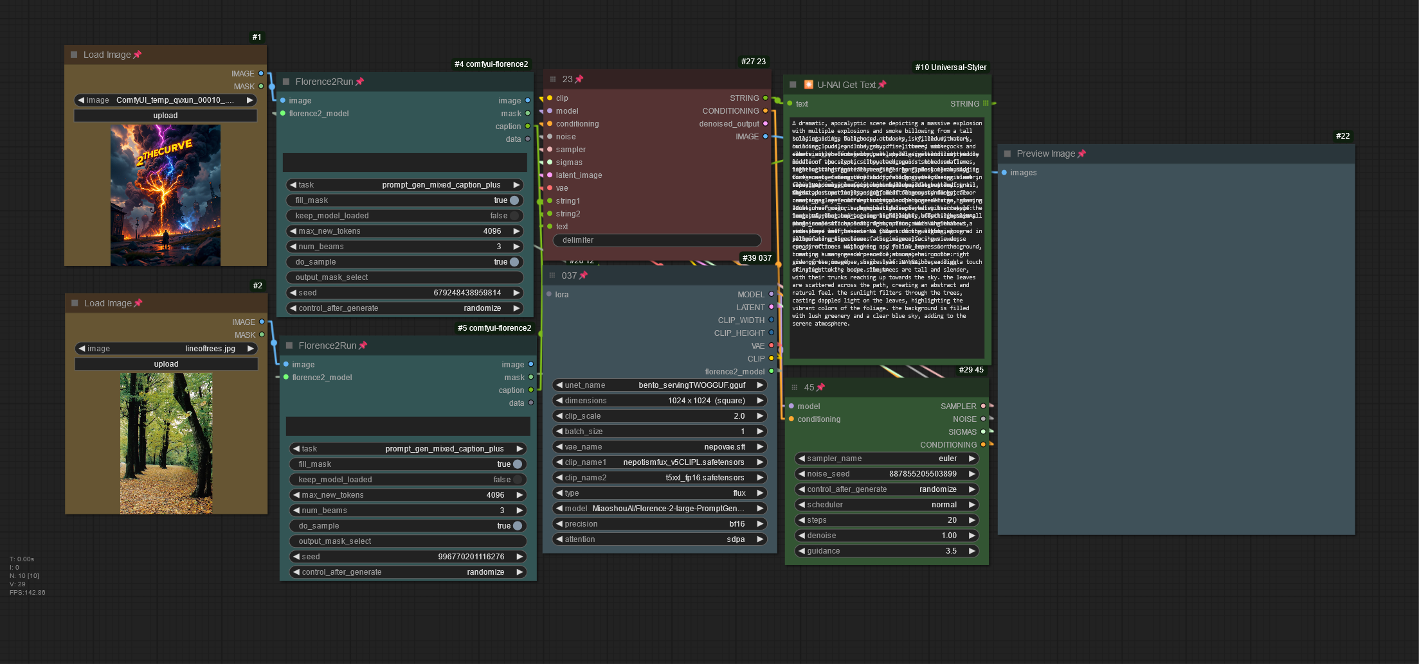1419x664 pixels.
Task: Click upload button under lineoftrees.jpg selector
Action: (166, 364)
